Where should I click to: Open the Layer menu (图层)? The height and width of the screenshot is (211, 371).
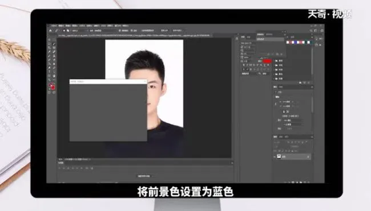(x=75, y=26)
